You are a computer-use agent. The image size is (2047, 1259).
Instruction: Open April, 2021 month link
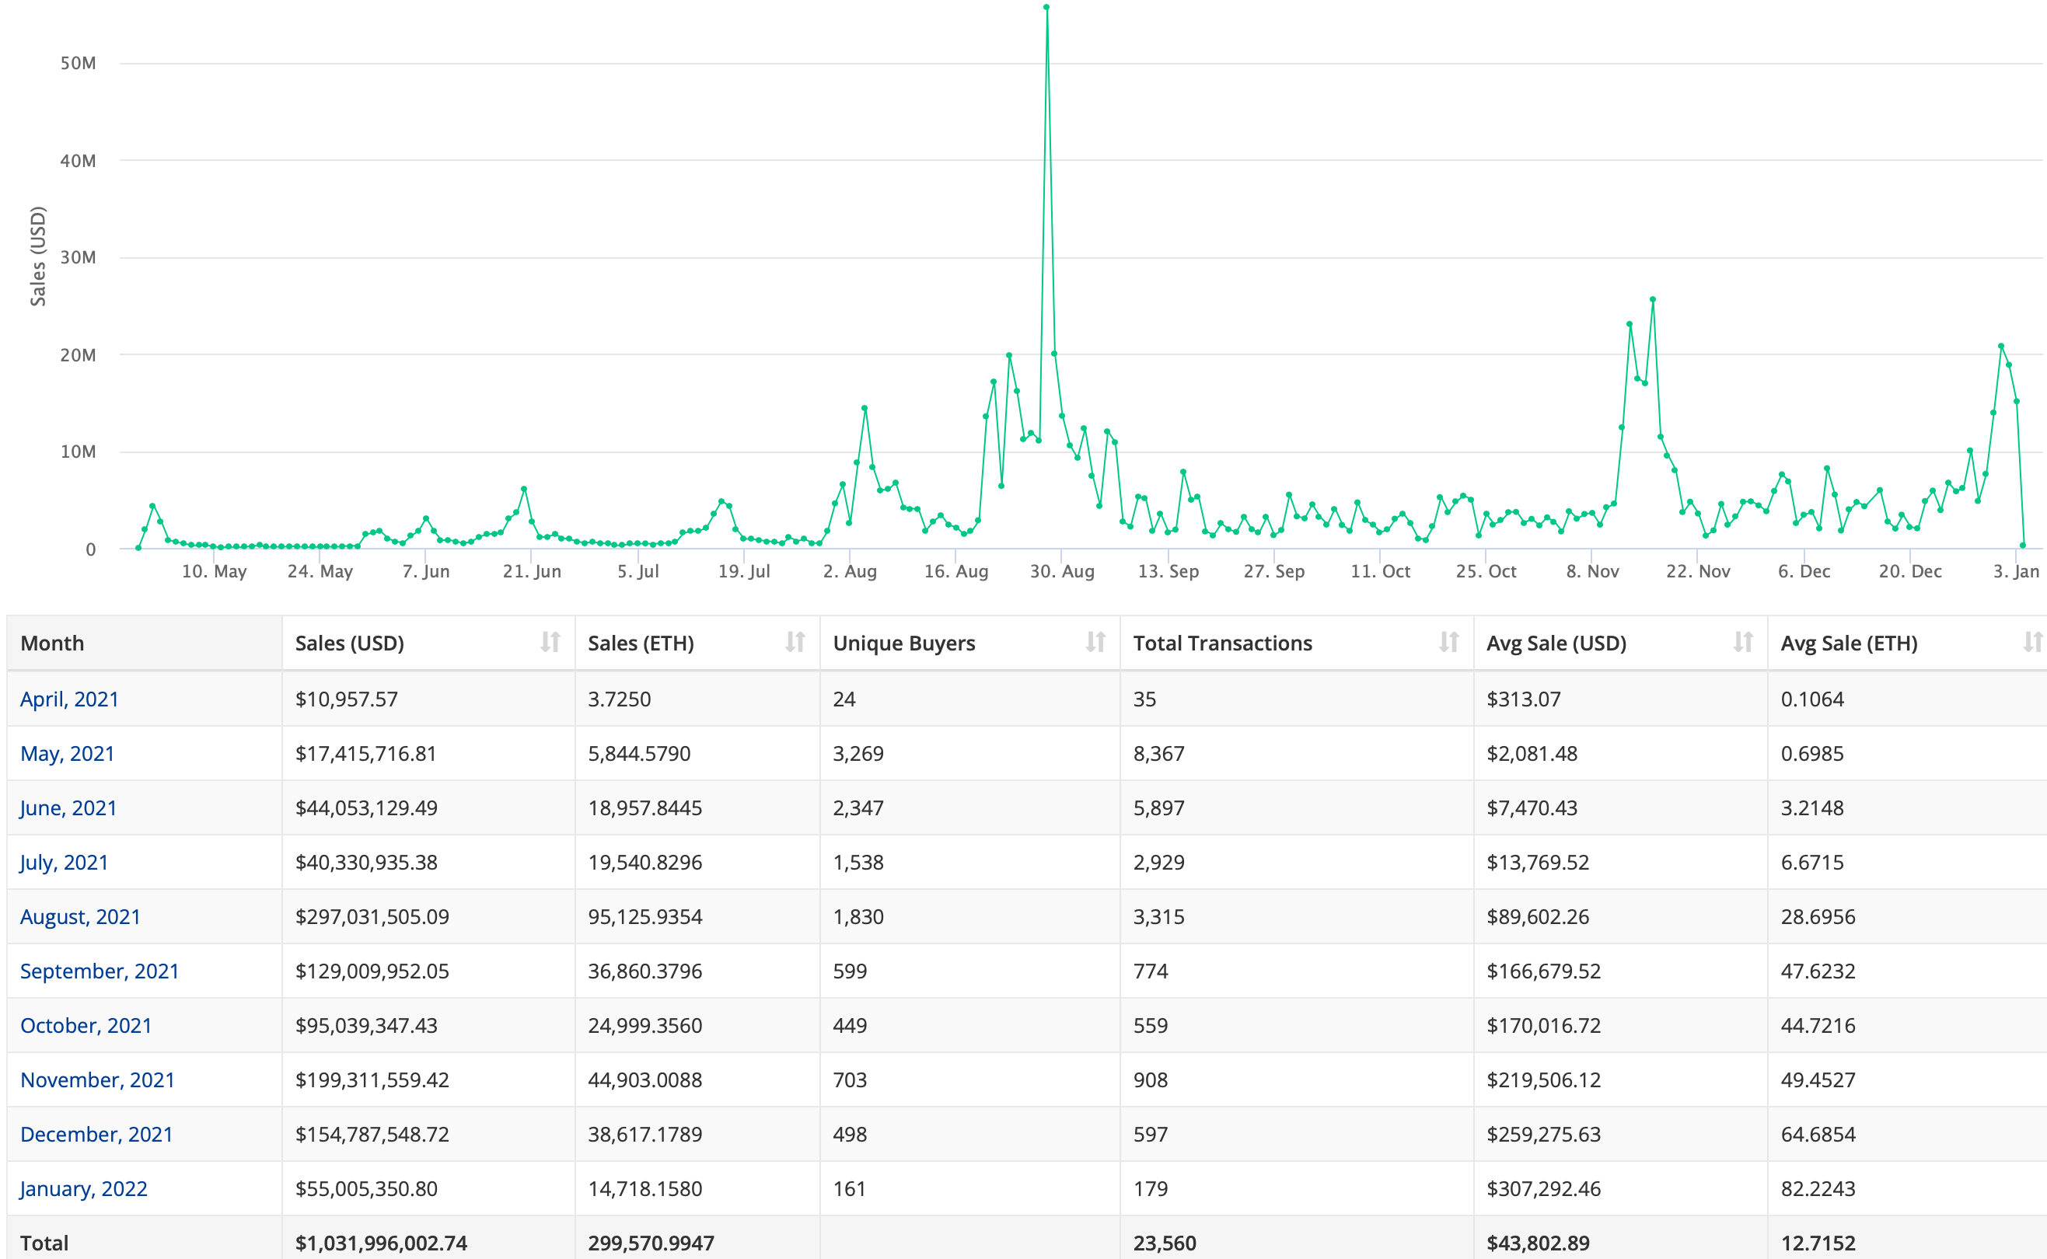click(69, 699)
